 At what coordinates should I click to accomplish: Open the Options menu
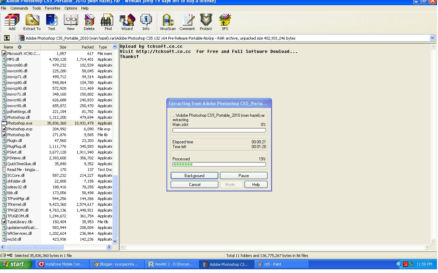click(x=70, y=8)
